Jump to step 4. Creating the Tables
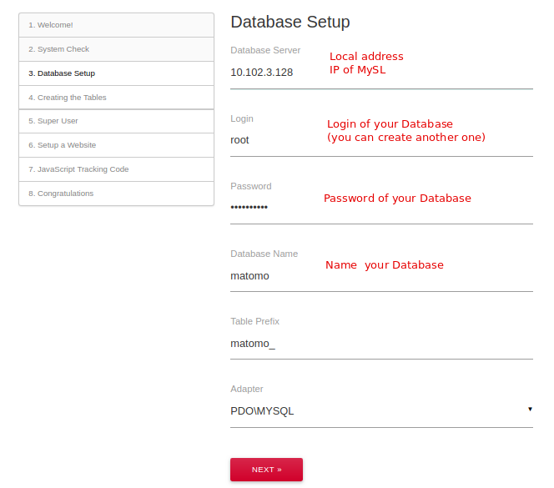This screenshot has width=554, height=488. 116,97
